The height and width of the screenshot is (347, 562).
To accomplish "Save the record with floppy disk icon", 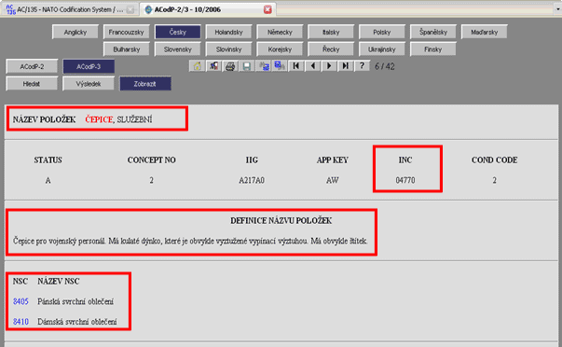I will coord(247,66).
